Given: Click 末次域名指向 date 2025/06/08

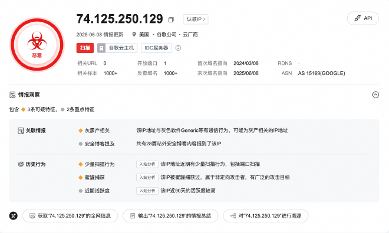Looking at the screenshot, I should point(246,74).
